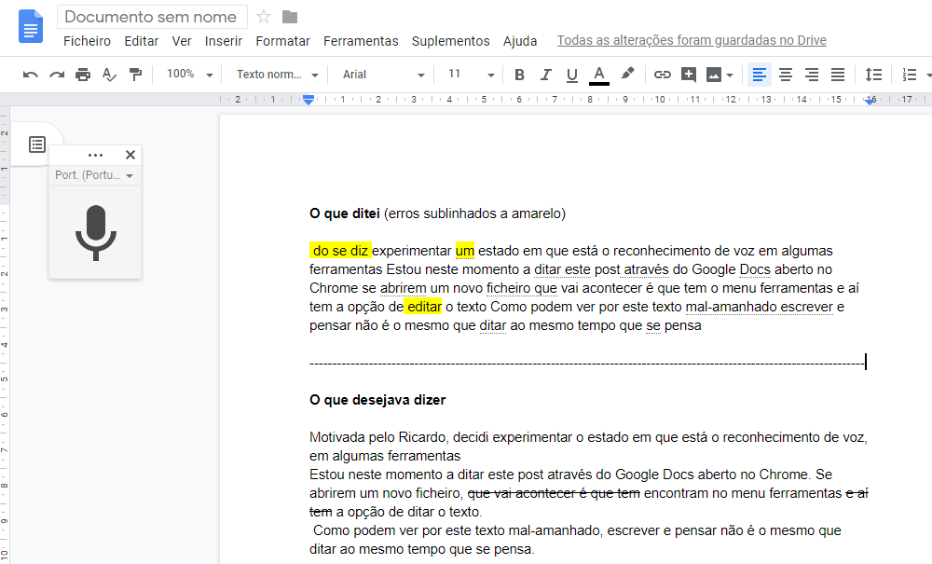Open the voice typing language dropdown
The height and width of the screenshot is (564, 932).
pos(94,175)
